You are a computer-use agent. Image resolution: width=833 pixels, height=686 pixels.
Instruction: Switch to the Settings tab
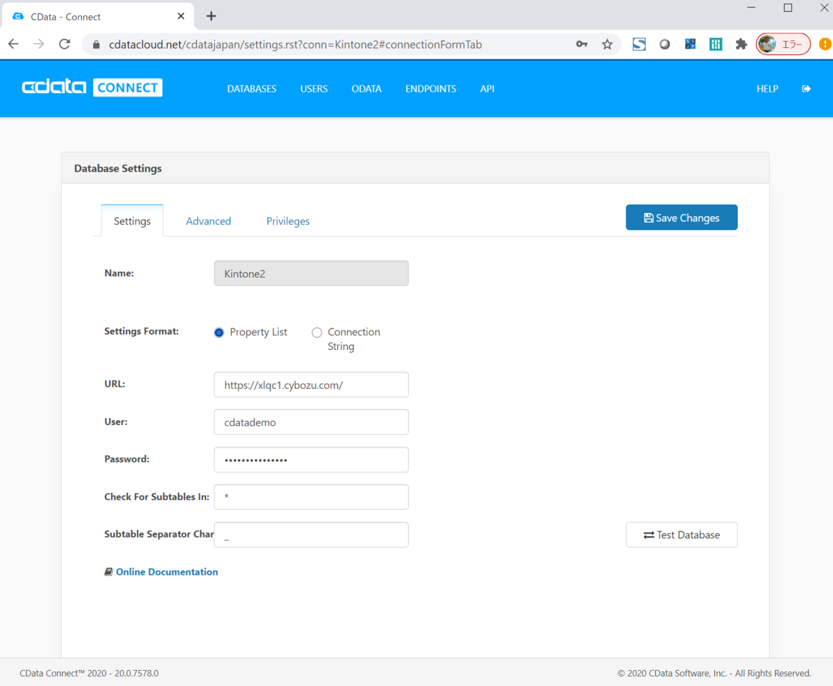[132, 221]
